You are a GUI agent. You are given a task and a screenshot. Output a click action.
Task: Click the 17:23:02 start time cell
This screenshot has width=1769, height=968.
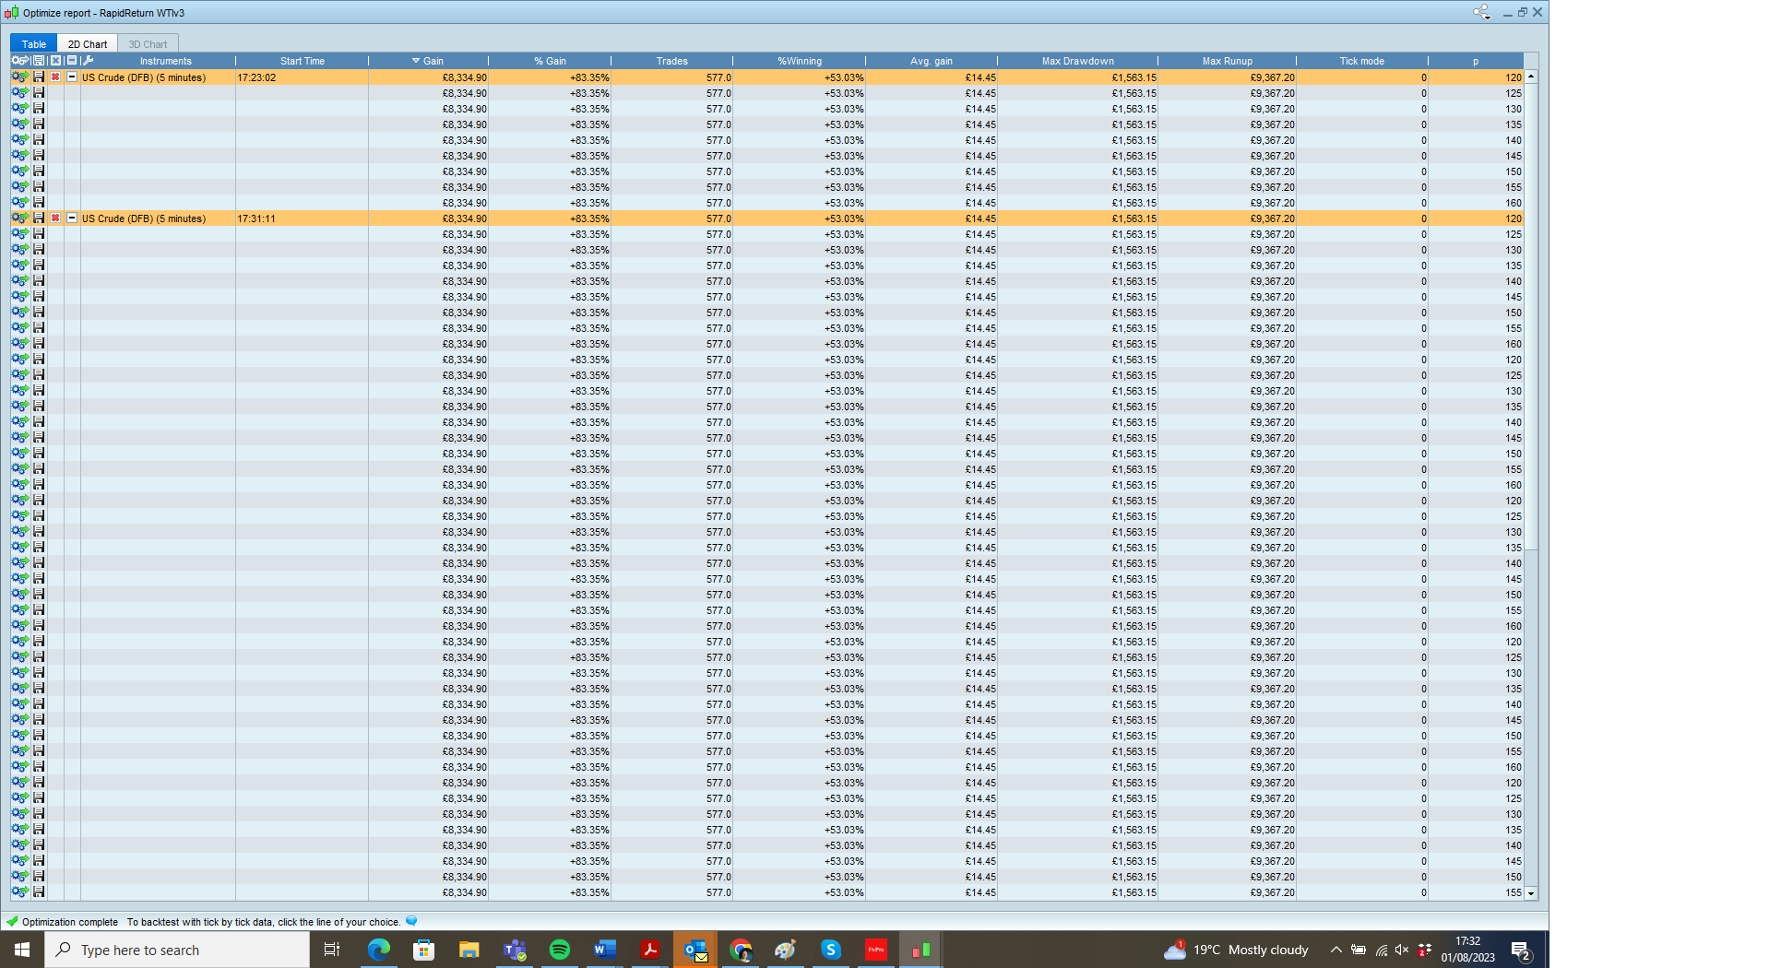[302, 77]
